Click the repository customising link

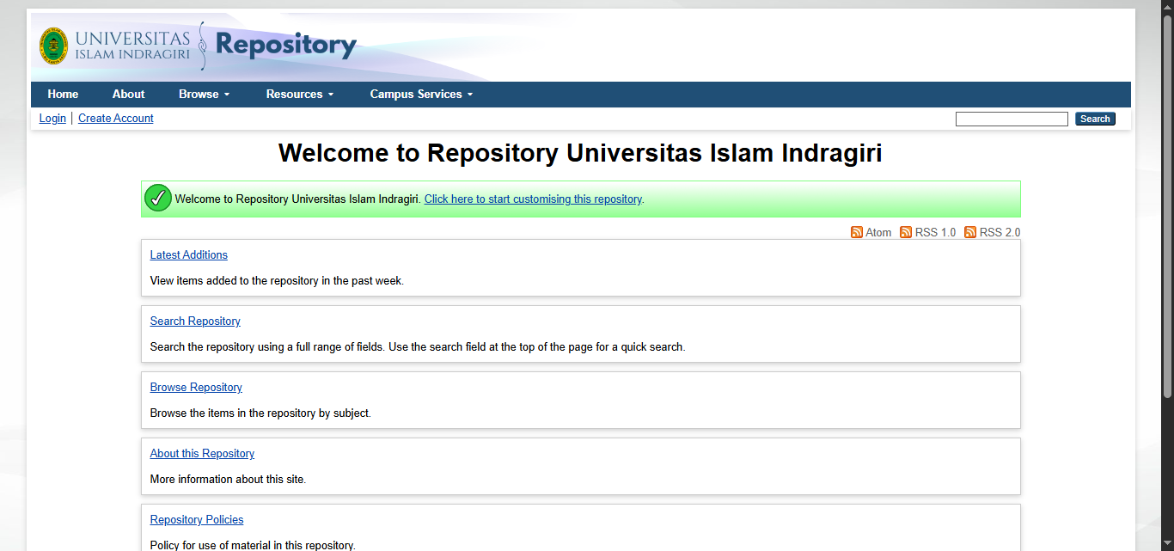(x=533, y=199)
